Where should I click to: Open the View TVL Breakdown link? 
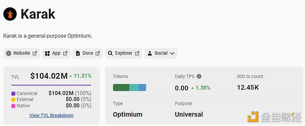point(52,115)
